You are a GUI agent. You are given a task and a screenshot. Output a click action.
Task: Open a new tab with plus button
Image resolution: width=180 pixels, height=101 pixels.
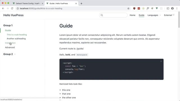point(81,4)
